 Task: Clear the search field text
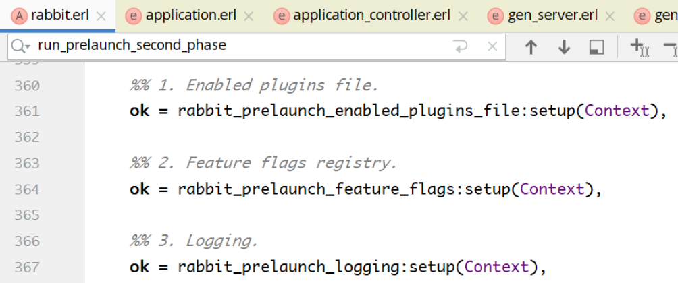(x=492, y=46)
